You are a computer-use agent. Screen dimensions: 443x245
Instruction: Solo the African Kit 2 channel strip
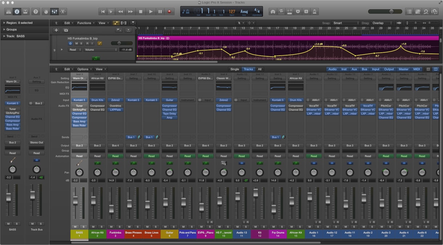[x=101, y=227]
